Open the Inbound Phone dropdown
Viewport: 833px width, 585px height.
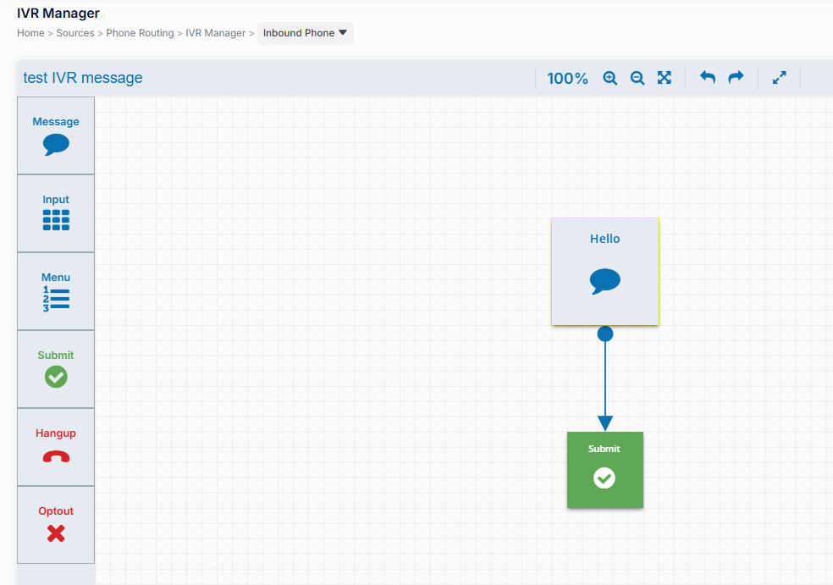[305, 32]
